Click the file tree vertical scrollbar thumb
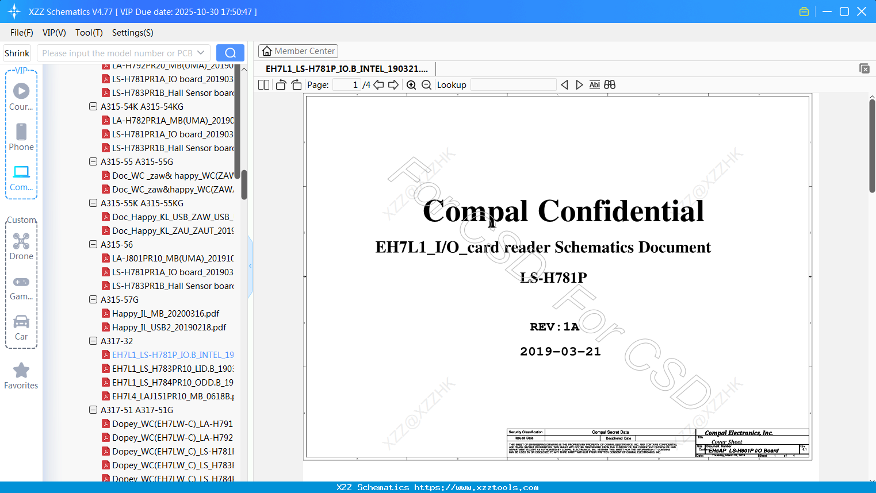 pyautogui.click(x=244, y=184)
